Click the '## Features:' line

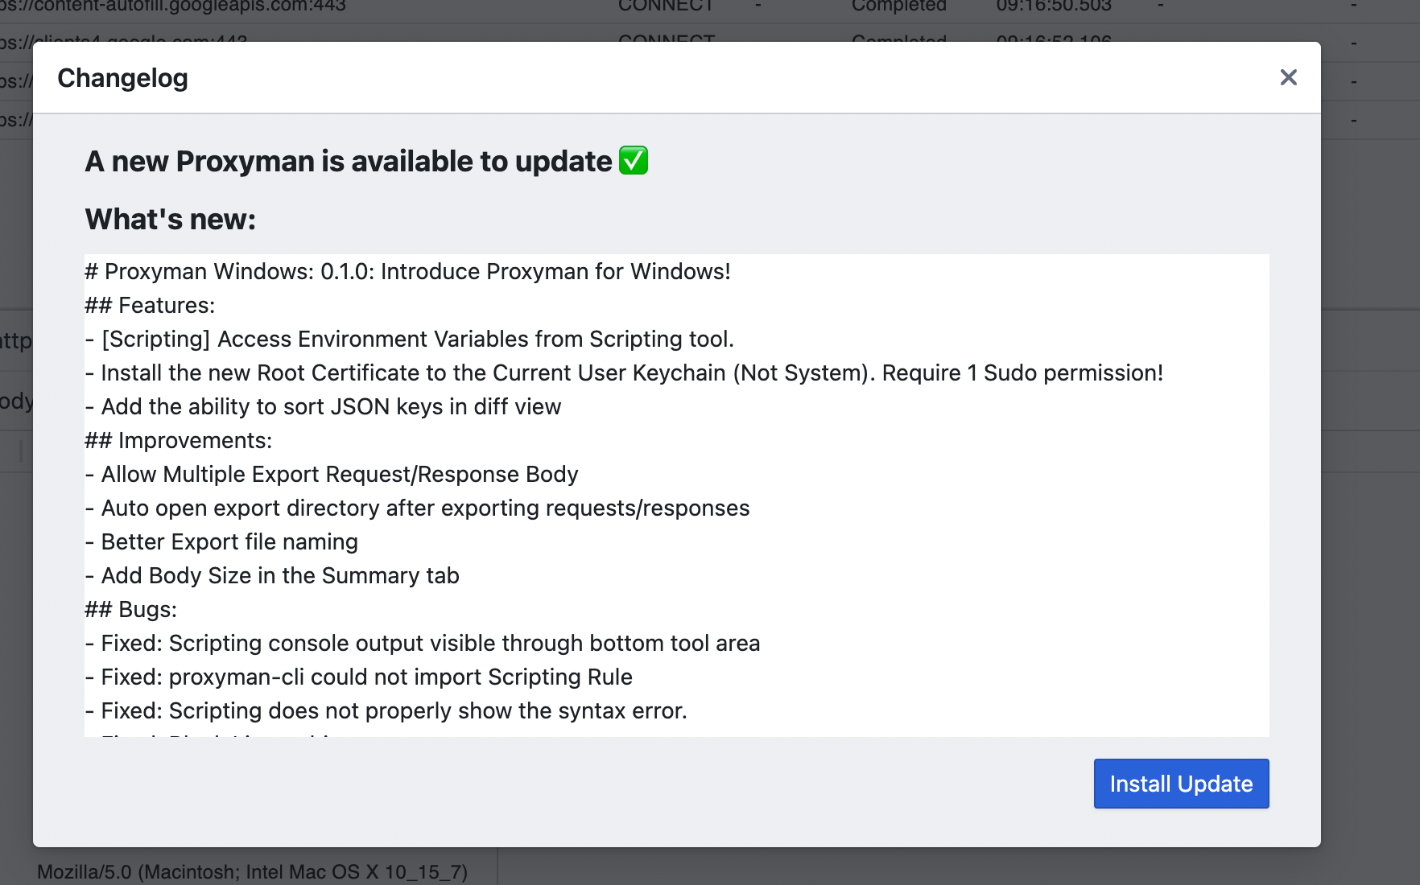point(150,305)
